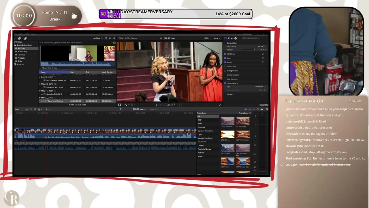Open Audio inspector speaker icon
369x208 pixels.
pos(232,38)
